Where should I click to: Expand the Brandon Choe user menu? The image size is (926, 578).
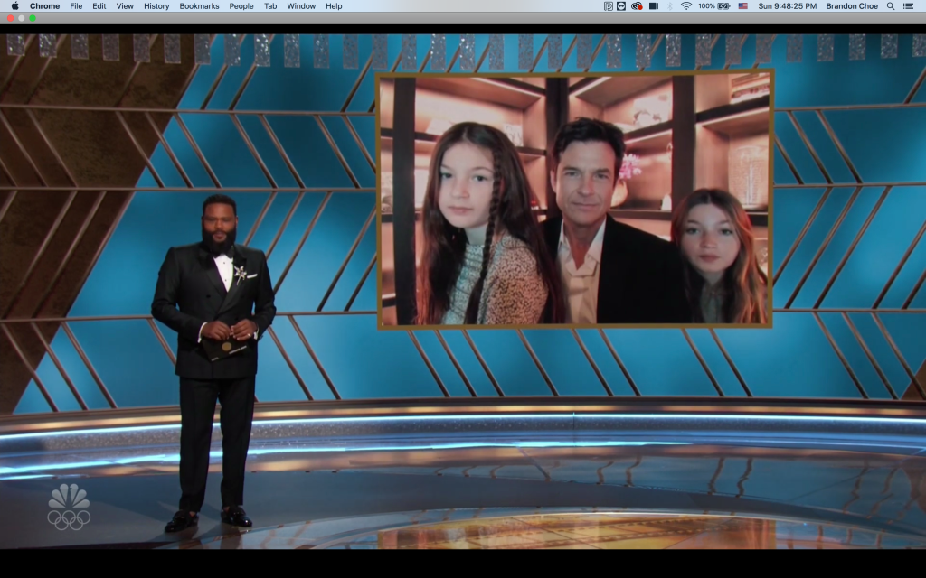851,6
